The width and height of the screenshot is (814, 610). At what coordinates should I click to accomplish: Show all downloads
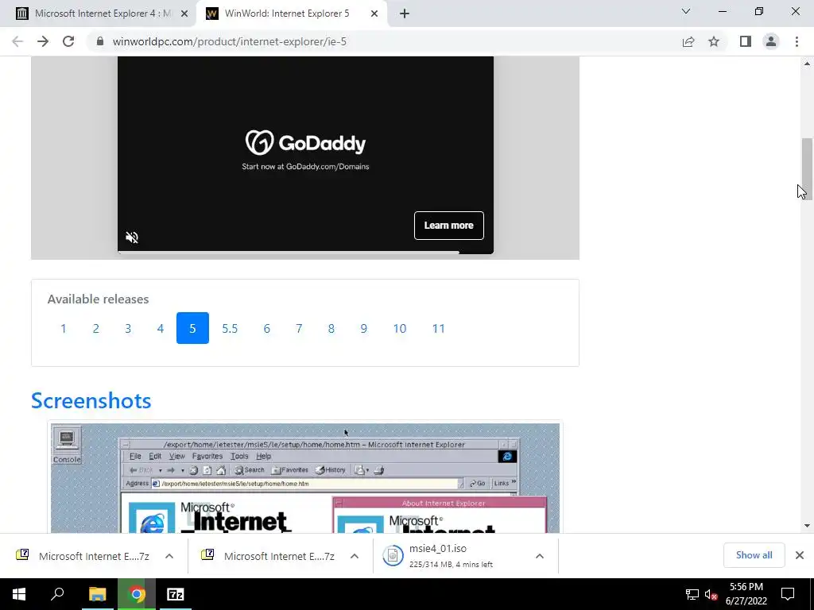[x=754, y=555]
